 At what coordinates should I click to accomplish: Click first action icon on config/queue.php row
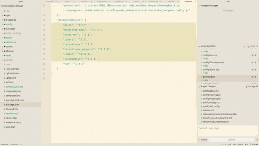point(253,70)
